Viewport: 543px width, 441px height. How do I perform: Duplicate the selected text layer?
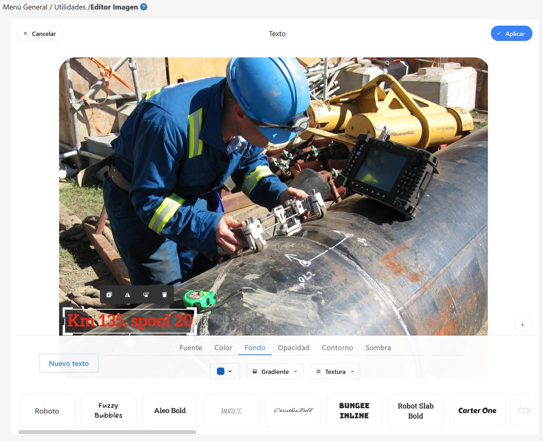[x=109, y=295]
